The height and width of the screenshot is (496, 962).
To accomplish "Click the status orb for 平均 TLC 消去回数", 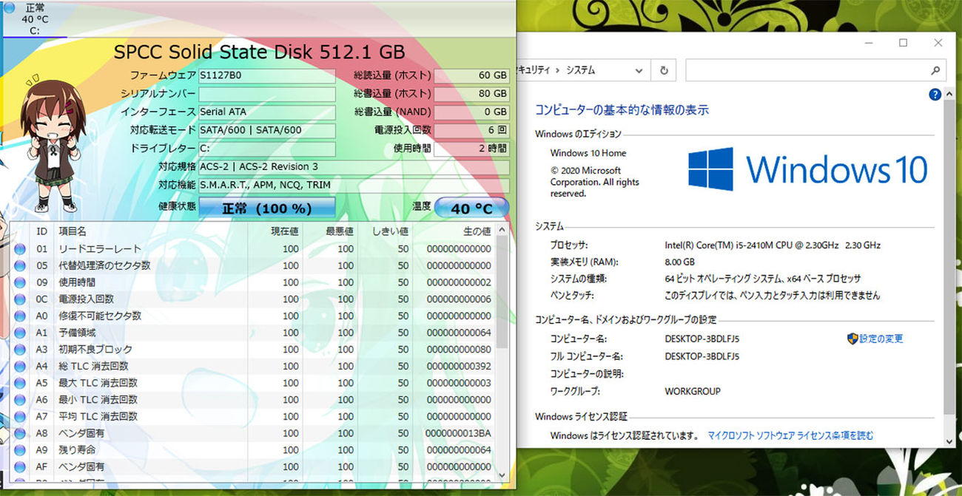I will [20, 416].
